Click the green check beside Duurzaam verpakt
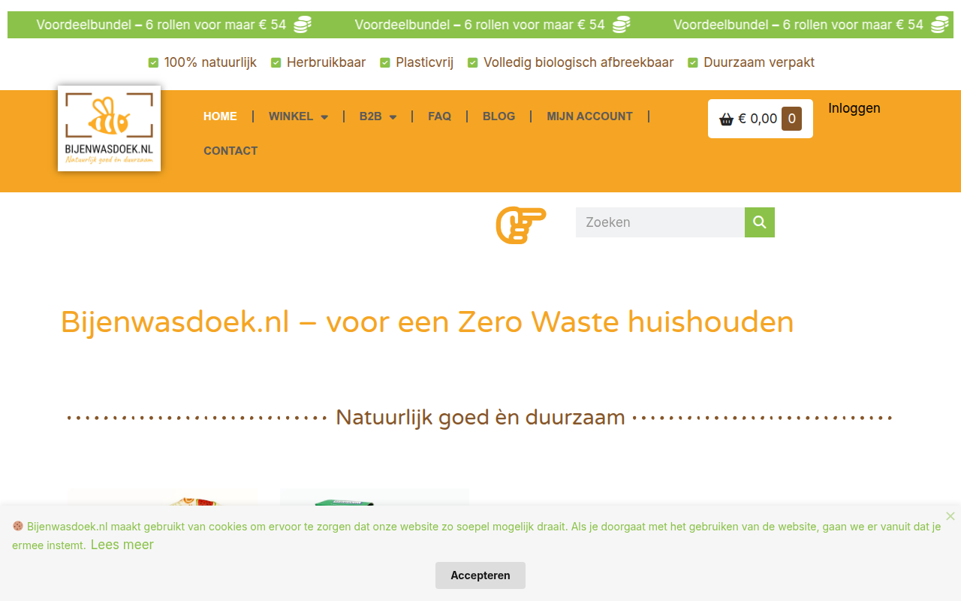This screenshot has height=601, width=961. (693, 62)
